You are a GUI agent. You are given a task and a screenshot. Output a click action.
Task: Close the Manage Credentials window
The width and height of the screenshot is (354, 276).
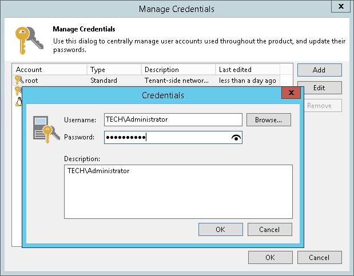(x=341, y=7)
